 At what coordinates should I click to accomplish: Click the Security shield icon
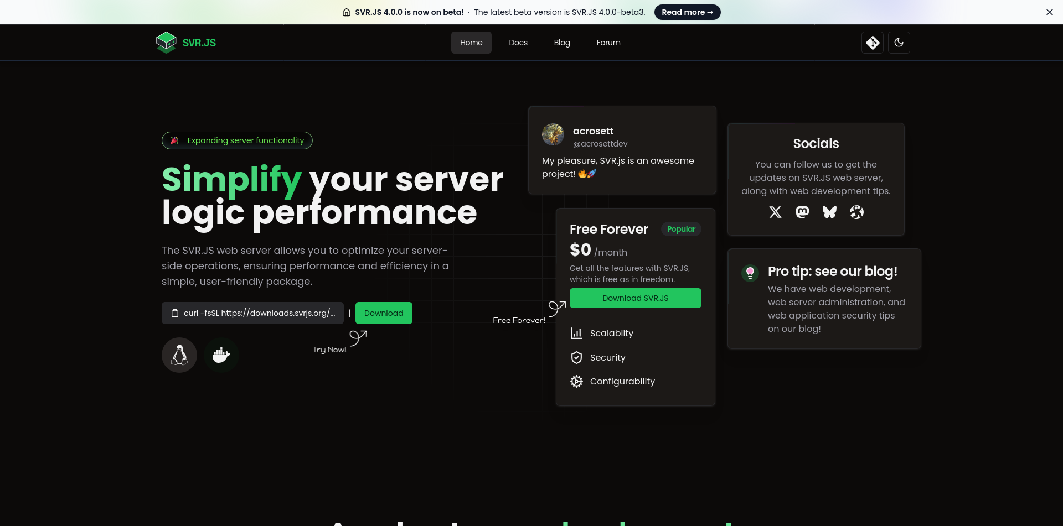[x=576, y=357]
